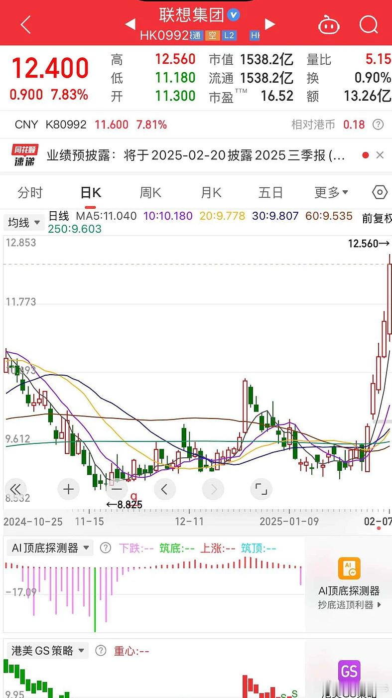Open the 业绩预披露 news text

[196, 155]
